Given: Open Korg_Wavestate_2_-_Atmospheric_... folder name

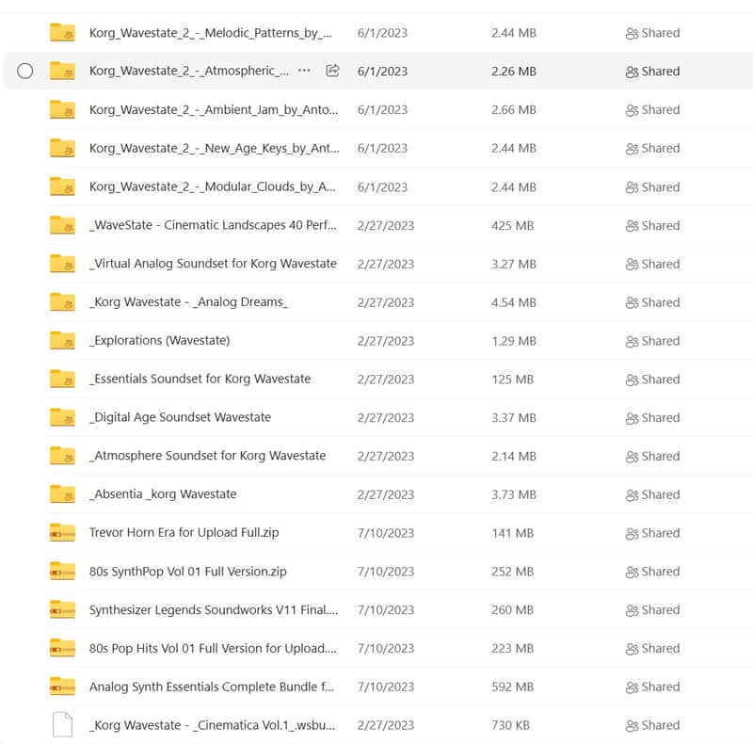Looking at the screenshot, I should pos(189,71).
